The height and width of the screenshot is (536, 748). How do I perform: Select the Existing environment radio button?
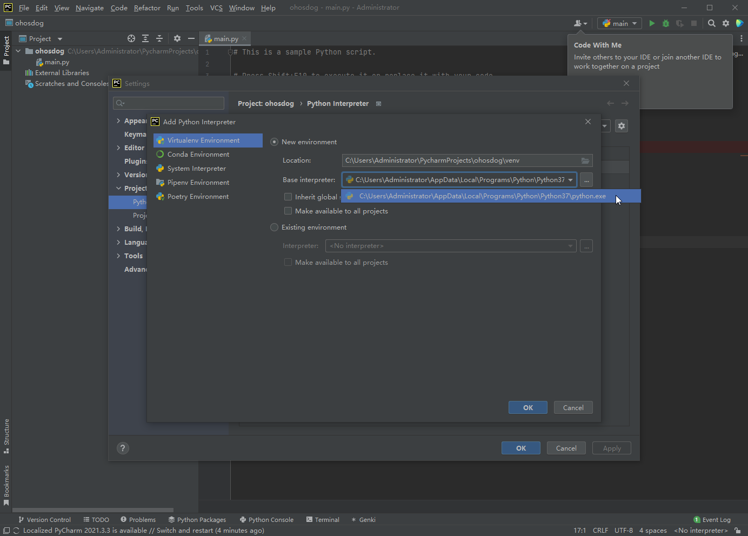point(275,227)
